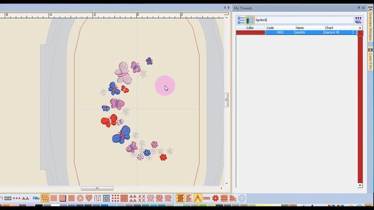374x210 pixels.
Task: Click previous document tab arrow
Action: click(224, 8)
